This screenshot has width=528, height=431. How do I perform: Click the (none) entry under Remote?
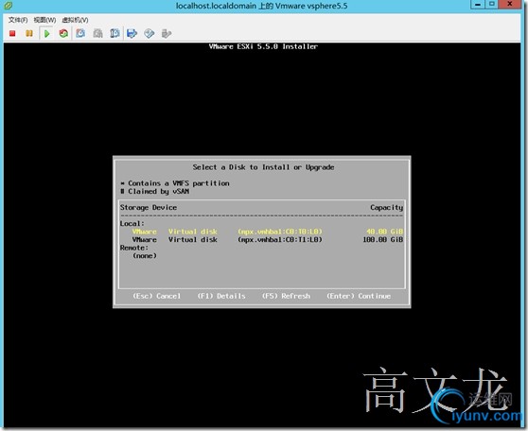[145, 256]
